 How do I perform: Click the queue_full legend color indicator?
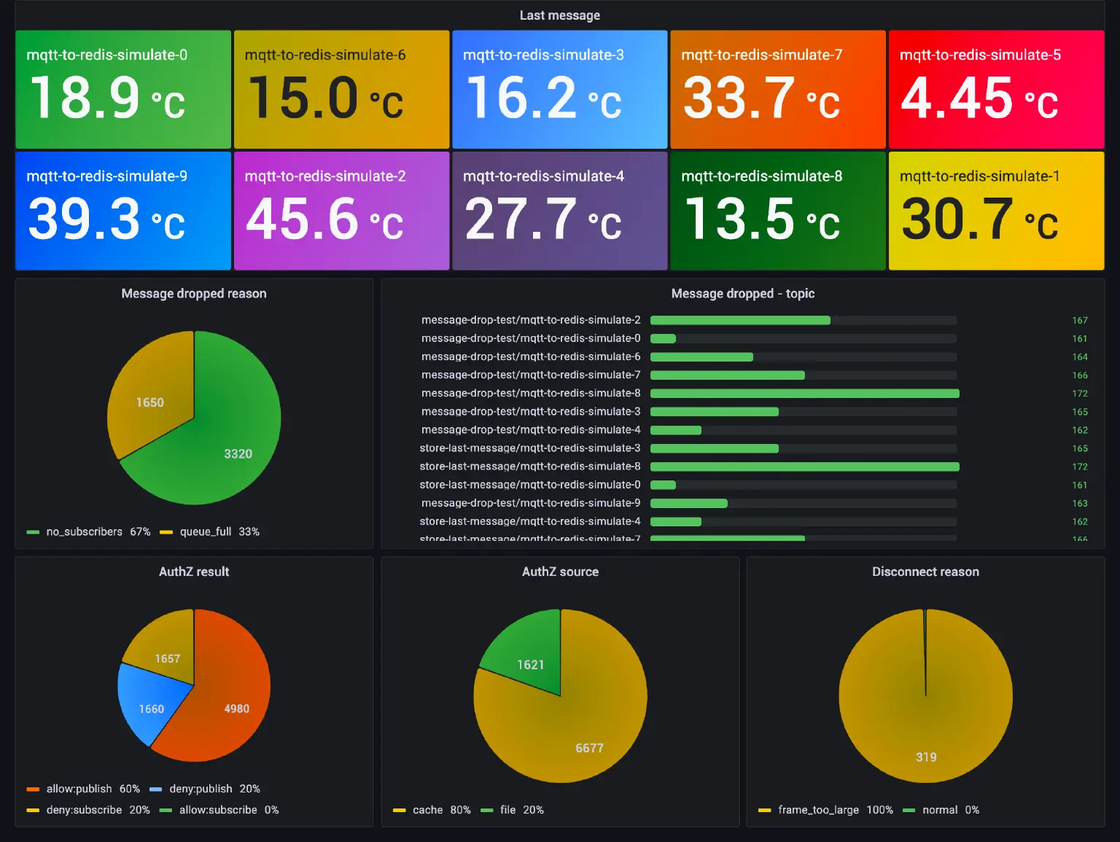pos(166,531)
